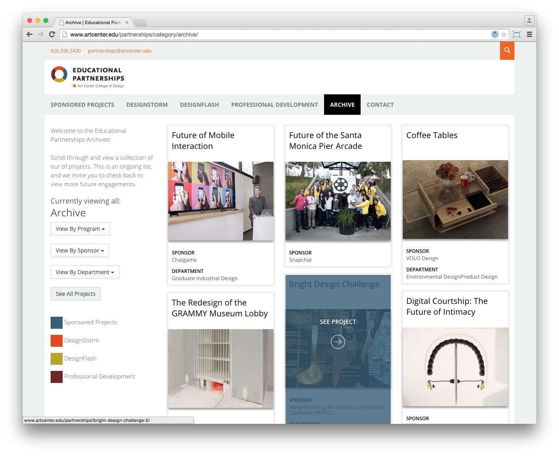Click the Art Center College of Design text
Viewport: 559px width, 456px height.
(x=101, y=86)
